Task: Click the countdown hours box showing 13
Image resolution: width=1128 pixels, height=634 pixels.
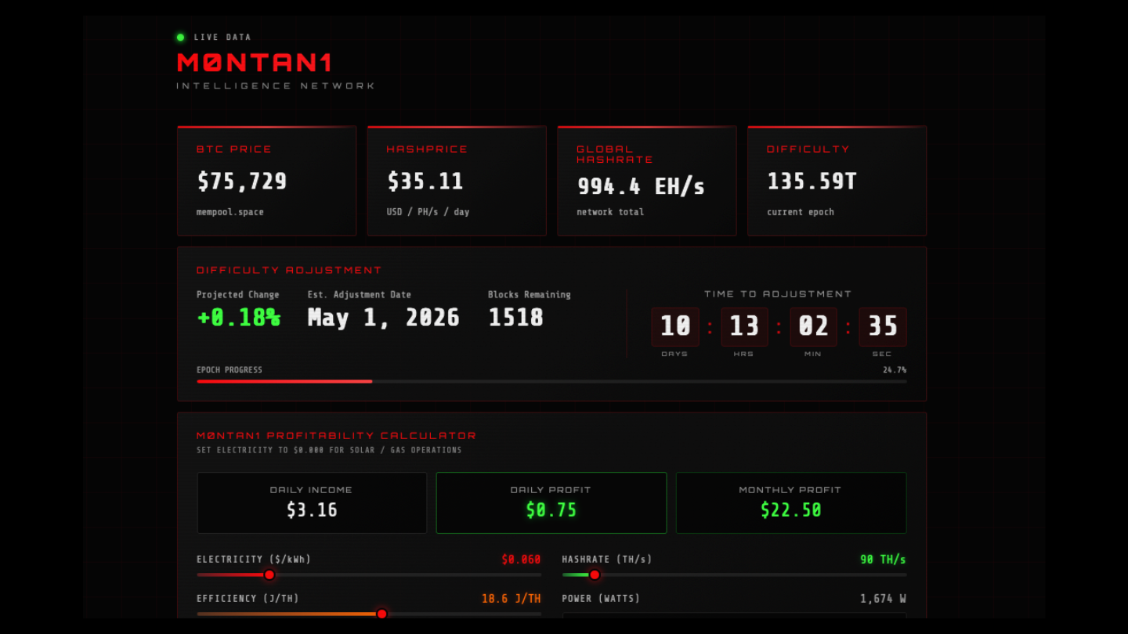Action: 744,326
